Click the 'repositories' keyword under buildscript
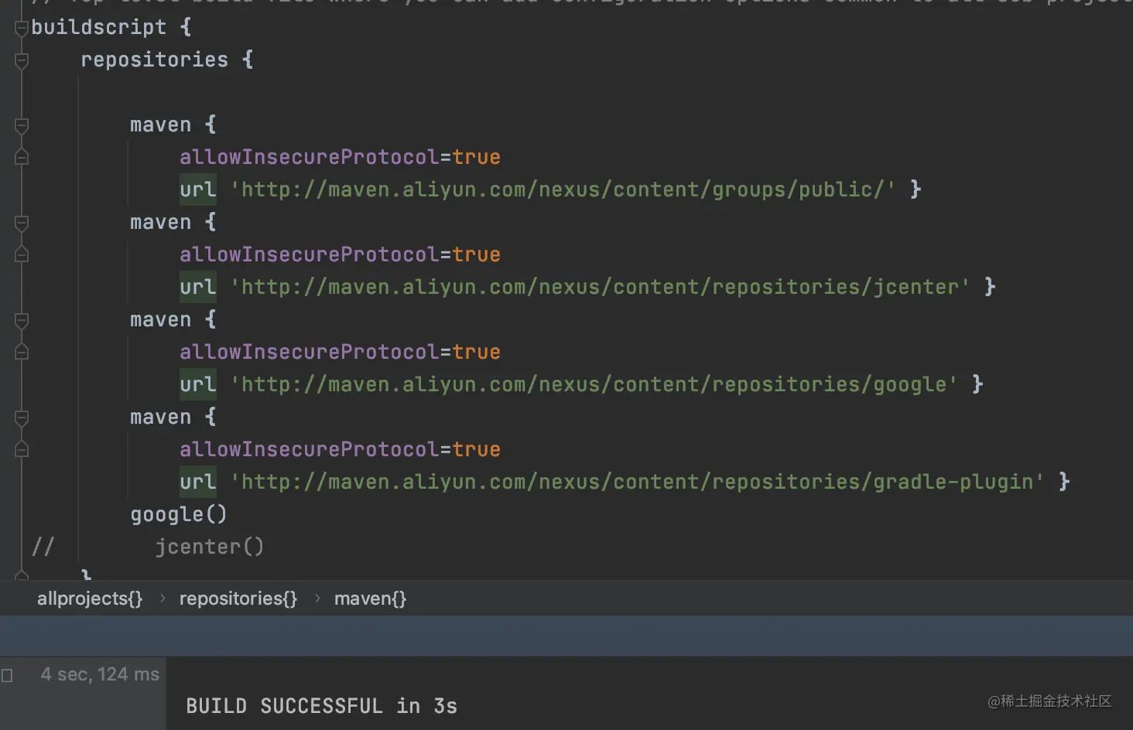Screen dimensions: 1133x730 click(x=154, y=60)
